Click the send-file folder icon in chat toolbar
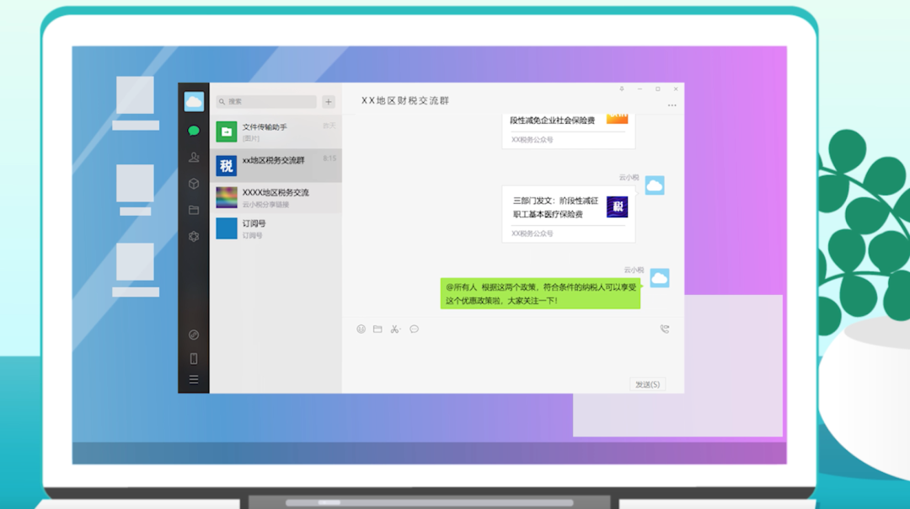Image resolution: width=910 pixels, height=509 pixels. (x=377, y=329)
